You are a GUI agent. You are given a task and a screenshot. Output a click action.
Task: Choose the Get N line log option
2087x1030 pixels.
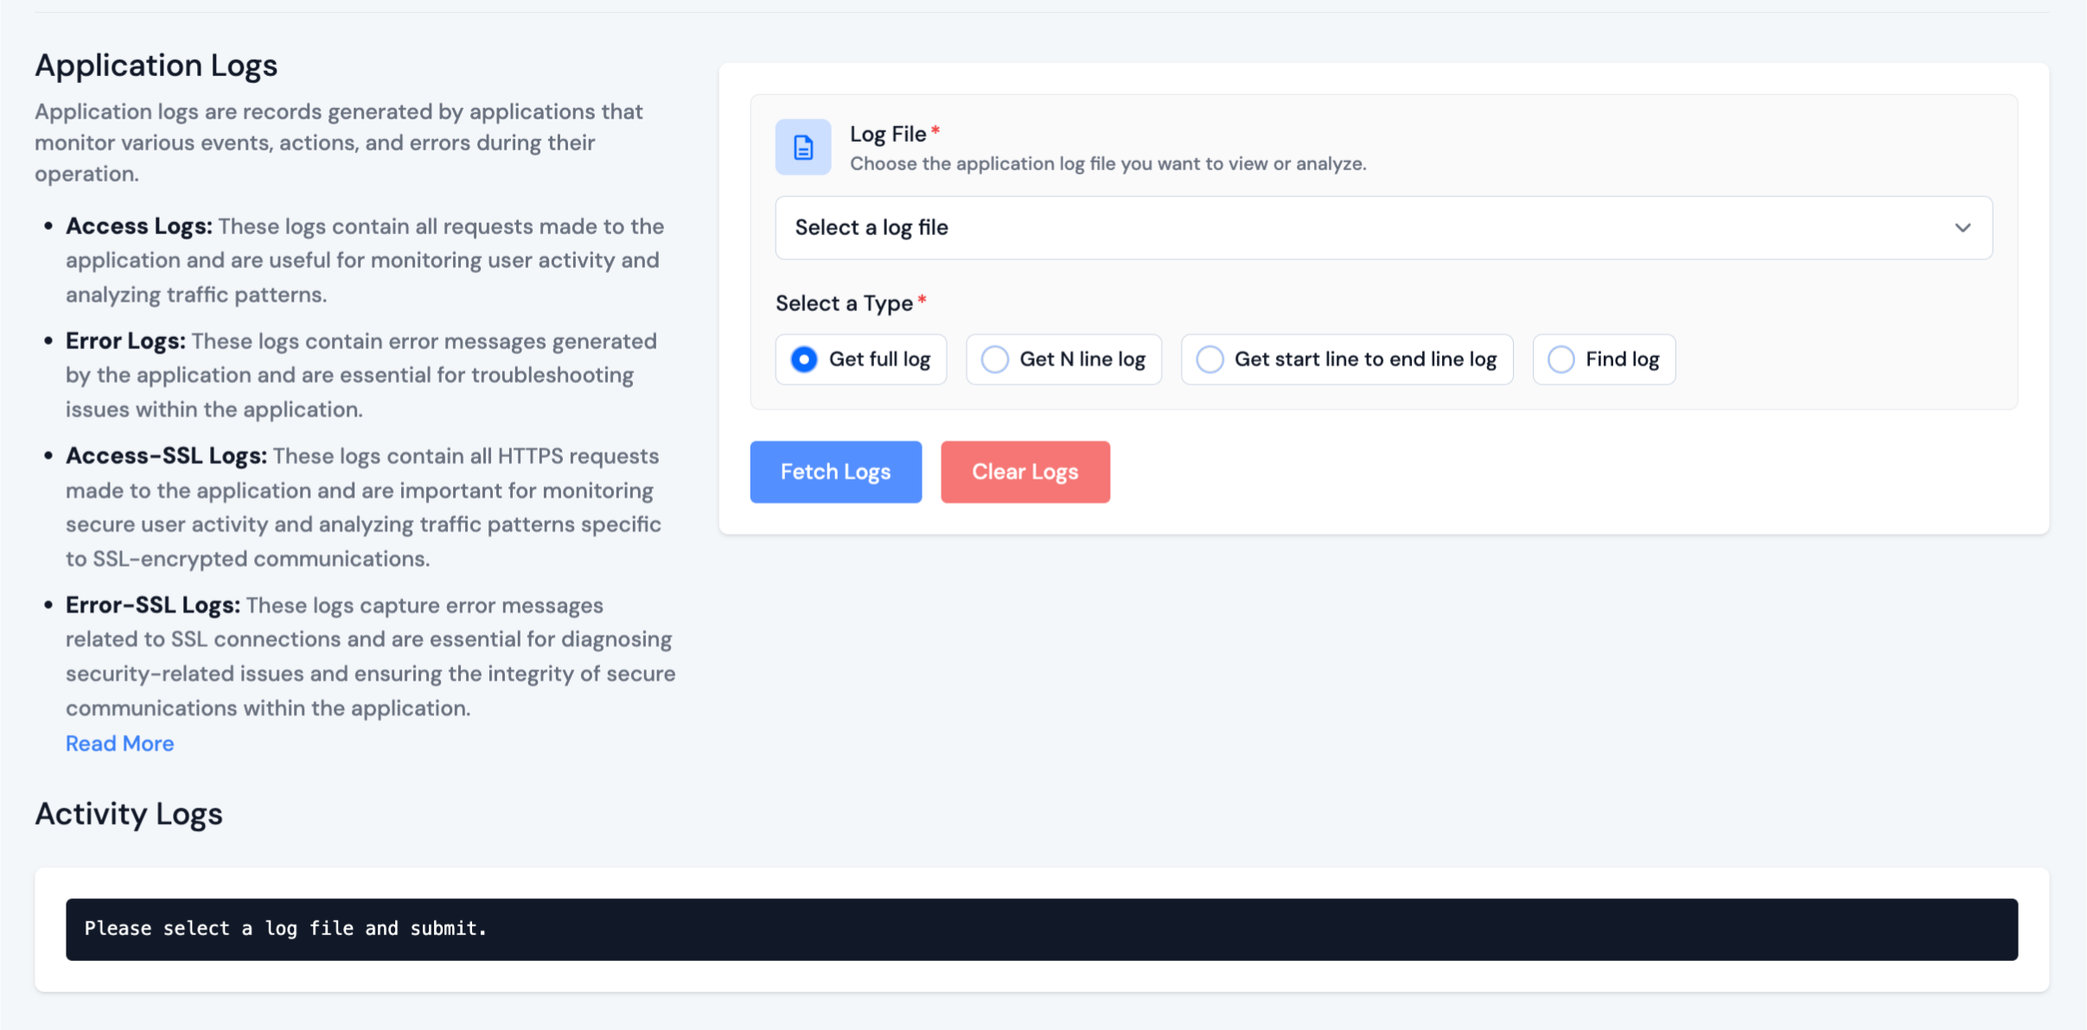995,359
